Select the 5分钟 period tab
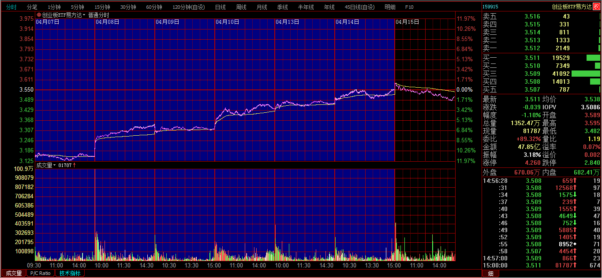Screen dimensions: 602x278 [77, 7]
